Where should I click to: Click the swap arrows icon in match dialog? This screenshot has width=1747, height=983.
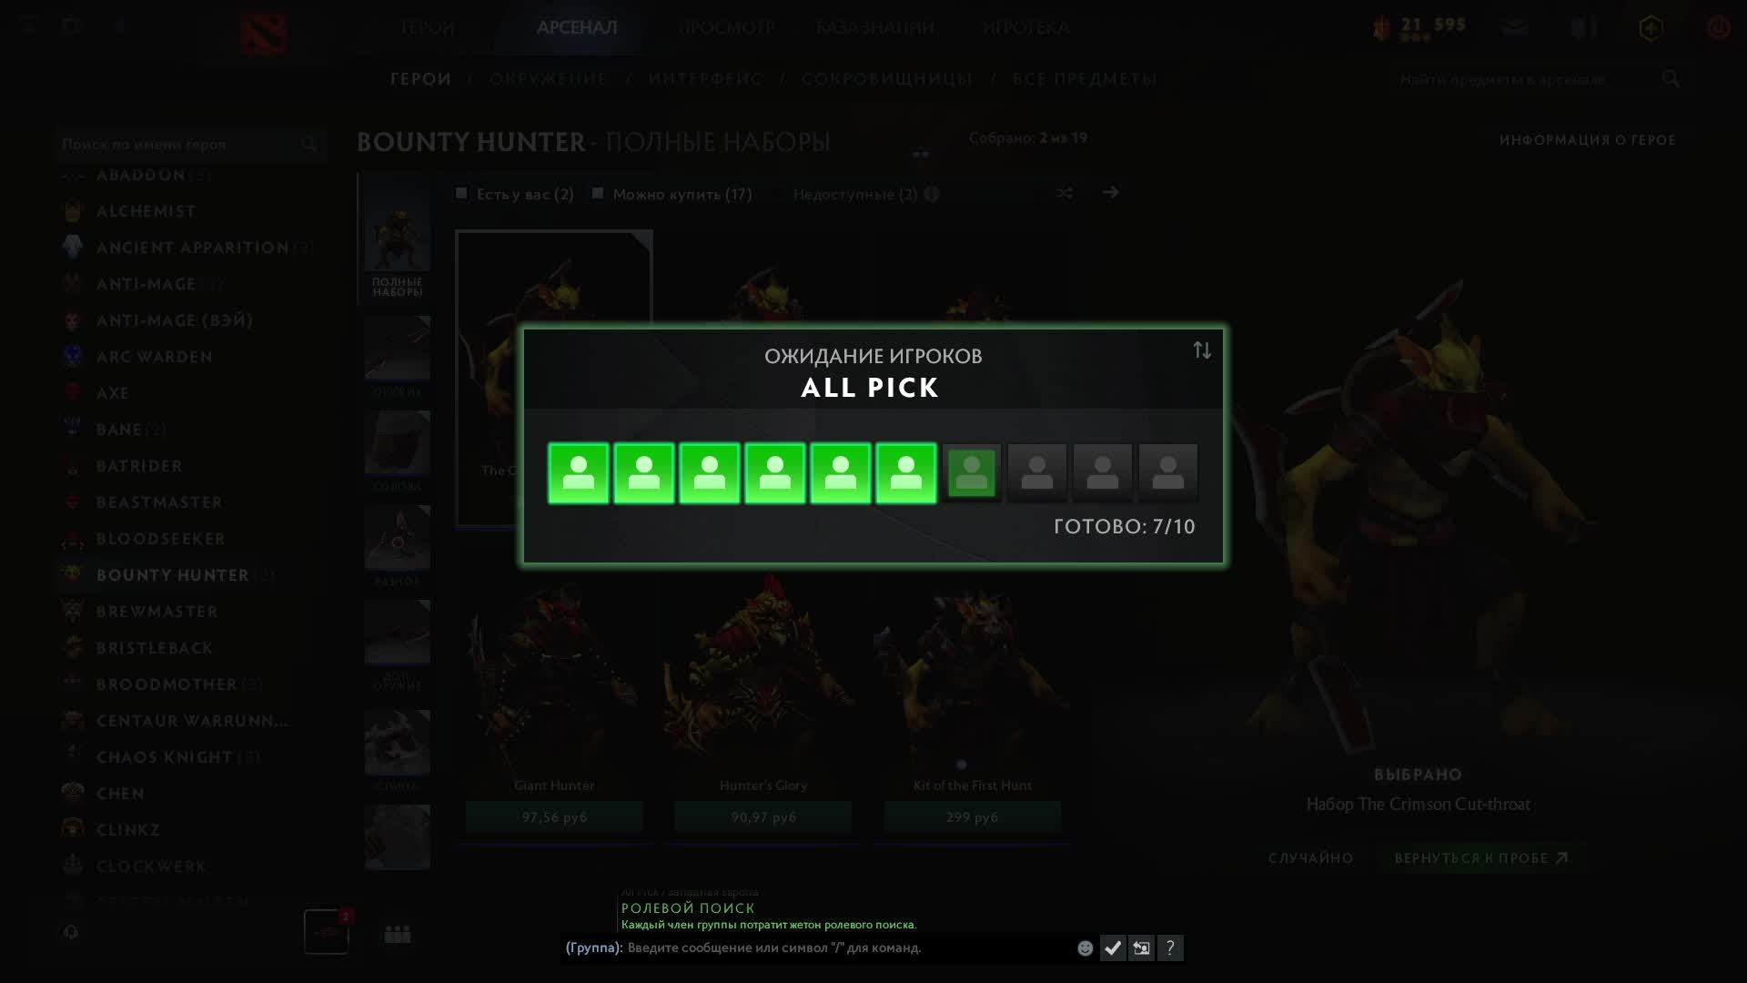[1202, 350]
